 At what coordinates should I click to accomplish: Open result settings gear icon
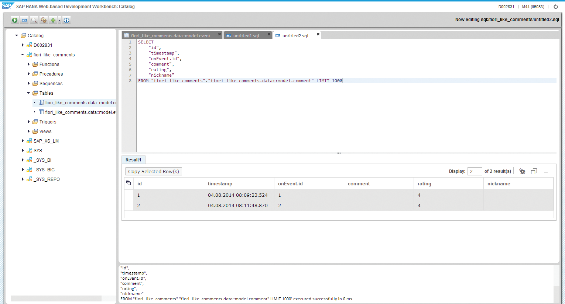(x=522, y=171)
